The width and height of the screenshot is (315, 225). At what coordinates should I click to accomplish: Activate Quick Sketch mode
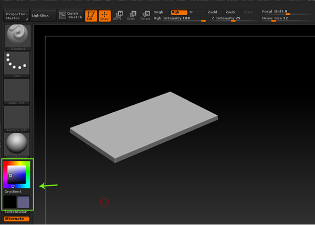70,15
